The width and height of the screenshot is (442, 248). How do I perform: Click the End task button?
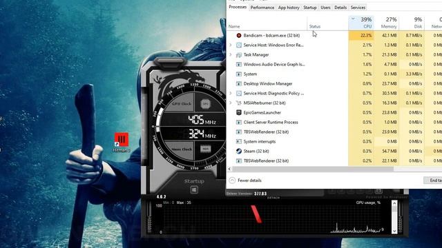[x=433, y=180]
